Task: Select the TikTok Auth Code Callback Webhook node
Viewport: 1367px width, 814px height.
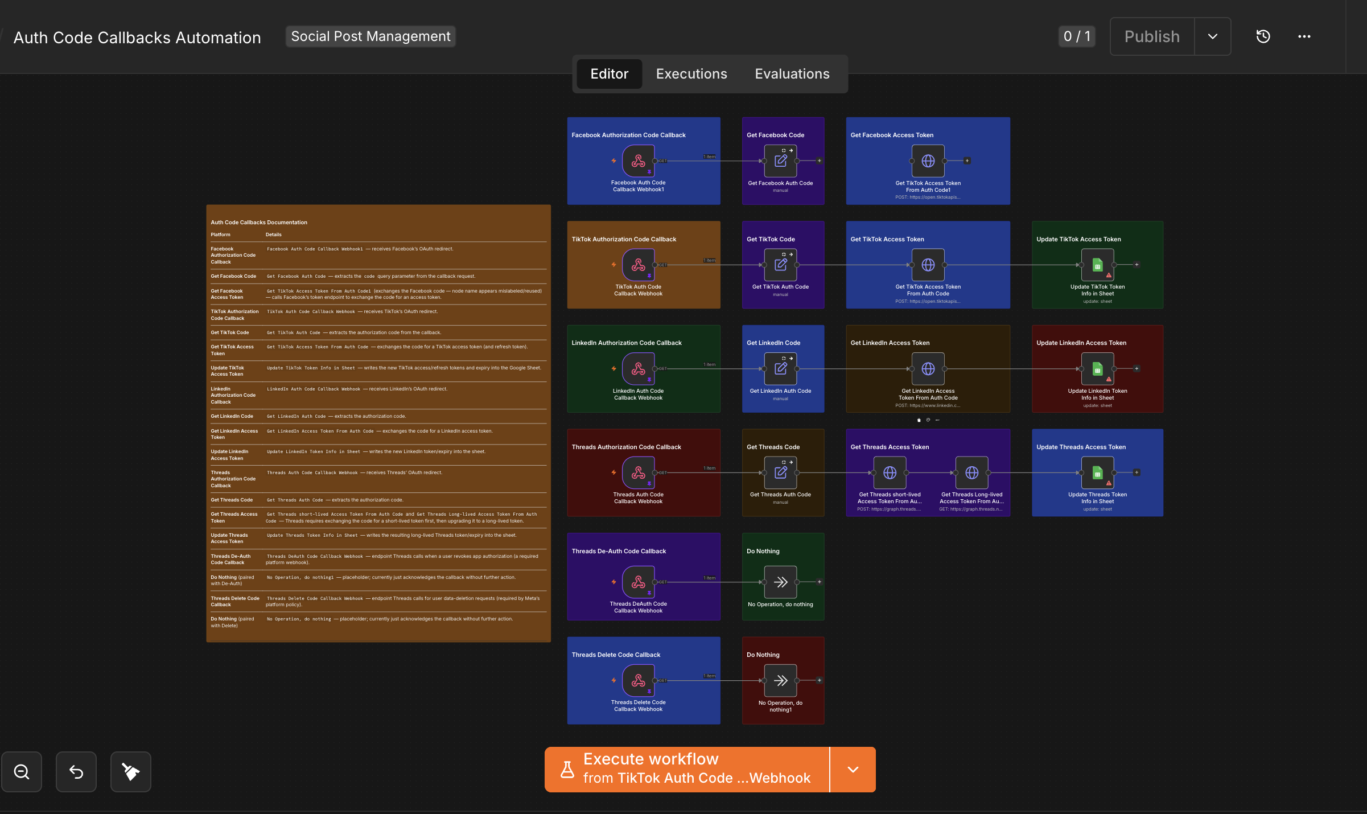Action: pyautogui.click(x=639, y=265)
